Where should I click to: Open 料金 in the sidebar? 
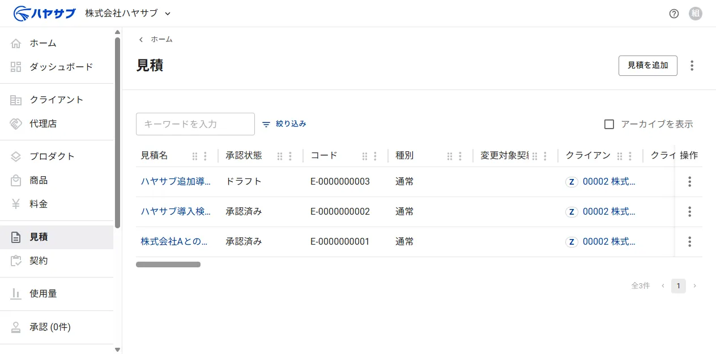[57, 204]
